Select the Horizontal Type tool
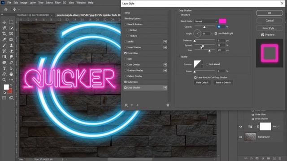287x161 pixels. [4, 68]
